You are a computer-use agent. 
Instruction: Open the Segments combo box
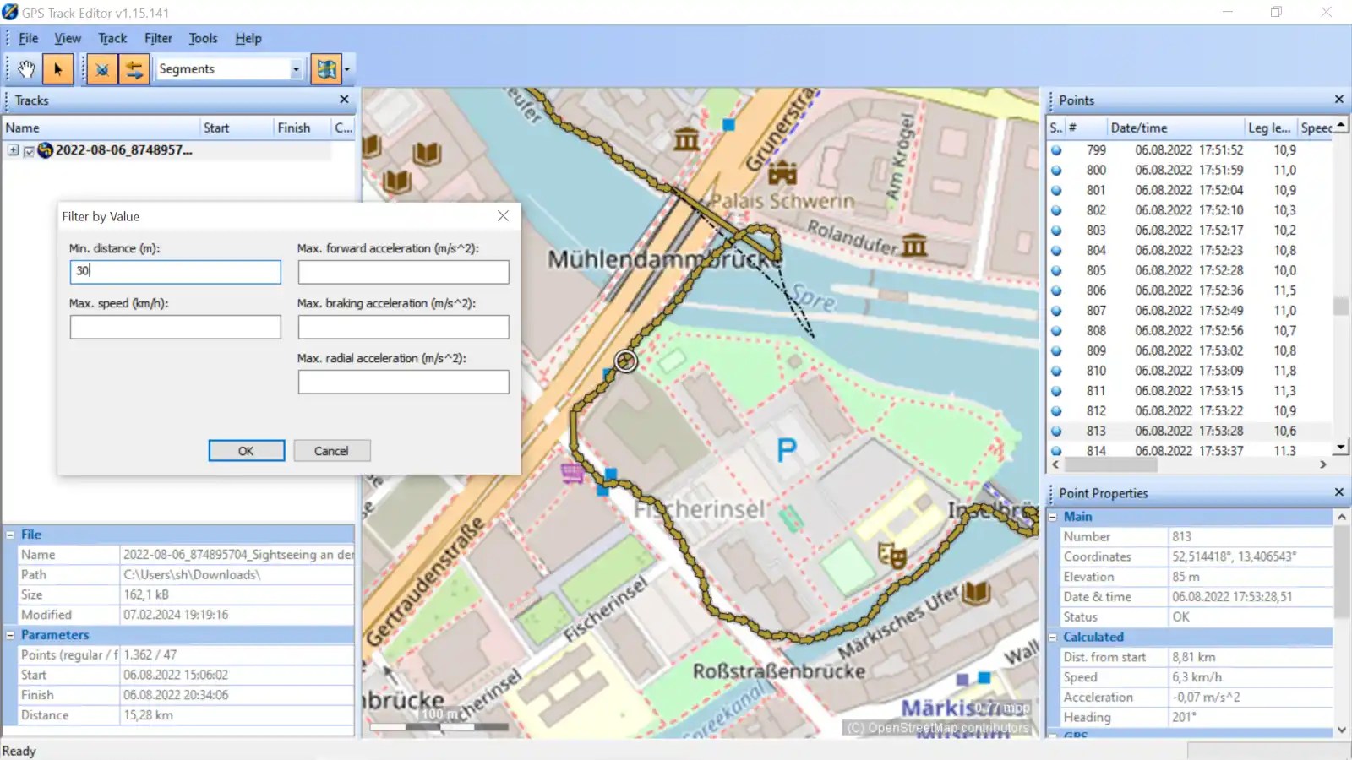coord(230,69)
